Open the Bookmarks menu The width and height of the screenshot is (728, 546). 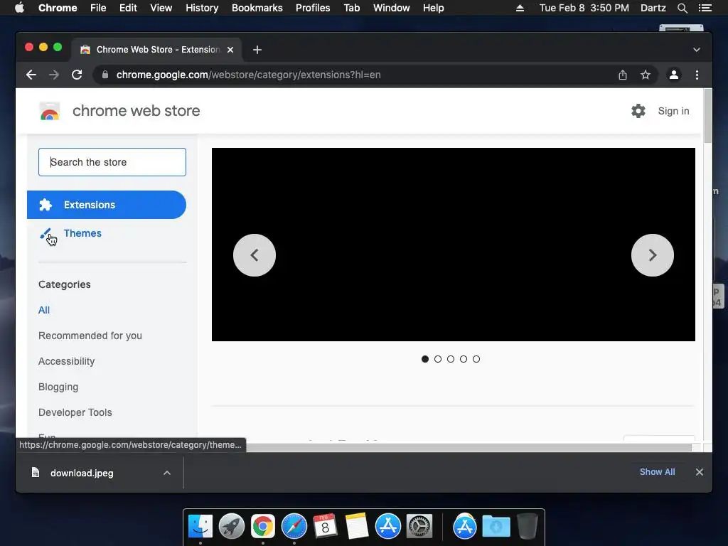click(257, 8)
